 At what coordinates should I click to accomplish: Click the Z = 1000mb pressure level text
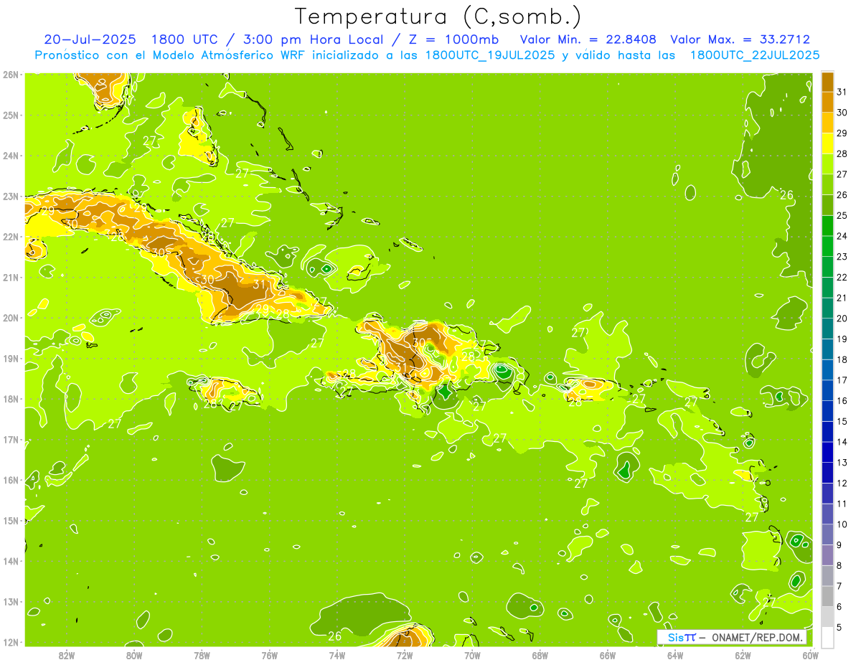tap(453, 39)
